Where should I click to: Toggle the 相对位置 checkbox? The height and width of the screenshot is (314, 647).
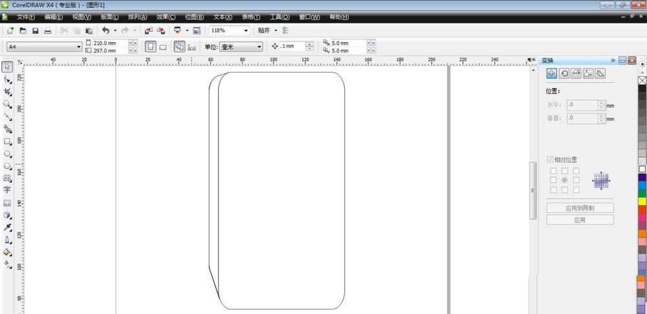click(549, 159)
